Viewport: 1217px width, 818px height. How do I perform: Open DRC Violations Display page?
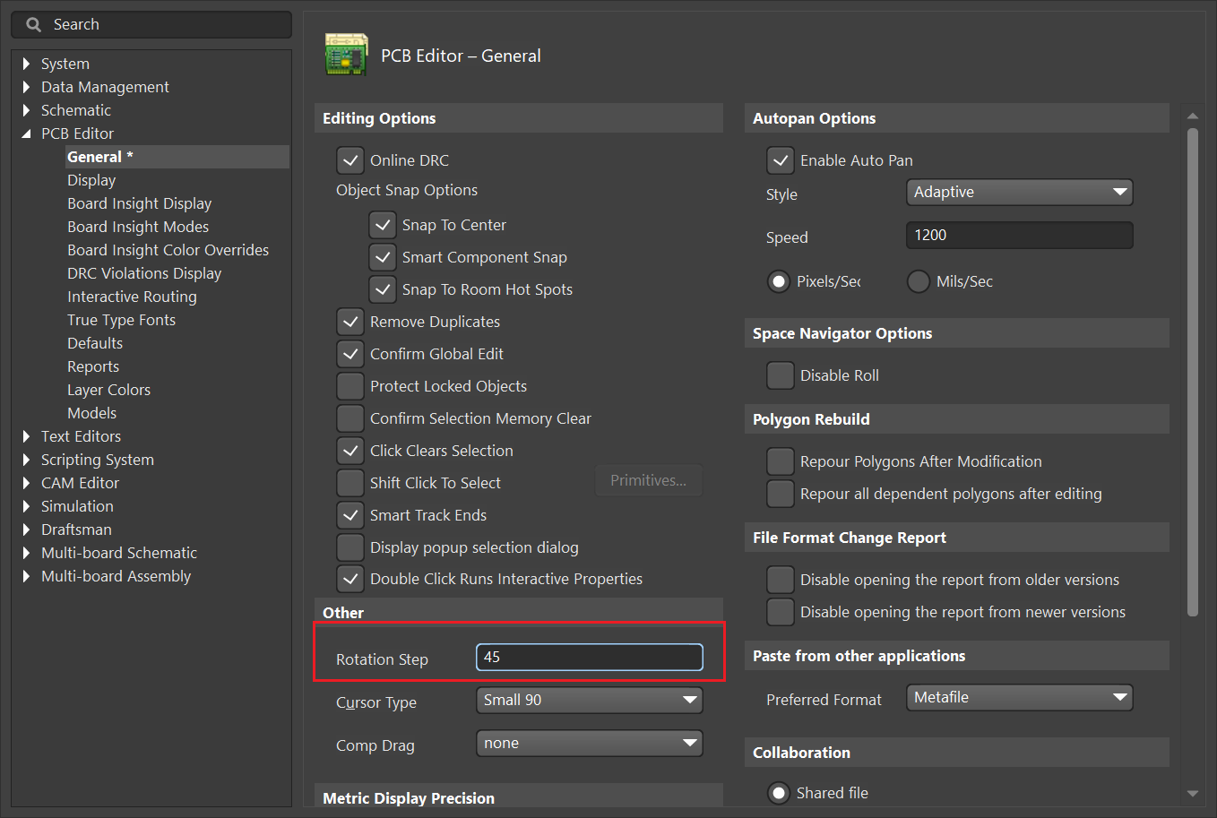(x=144, y=273)
